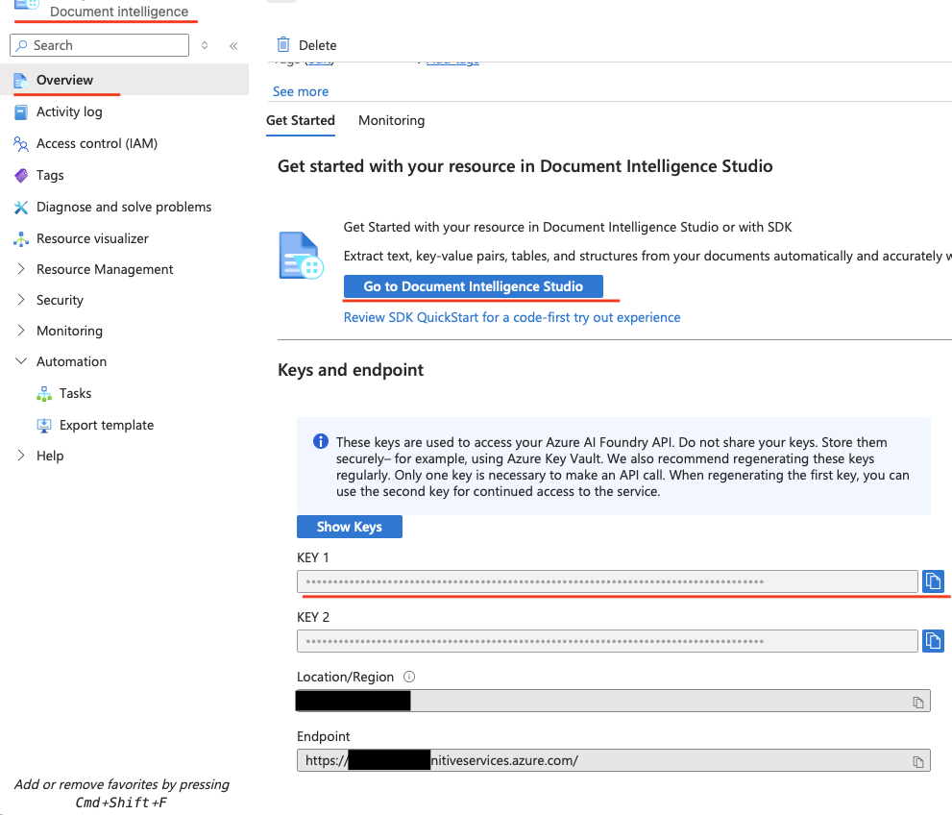Click the Show Keys button
The image size is (952, 815).
349,527
